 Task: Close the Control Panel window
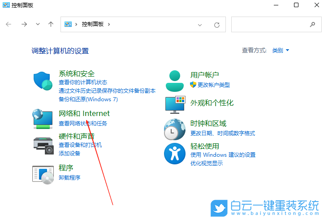coord(317,5)
